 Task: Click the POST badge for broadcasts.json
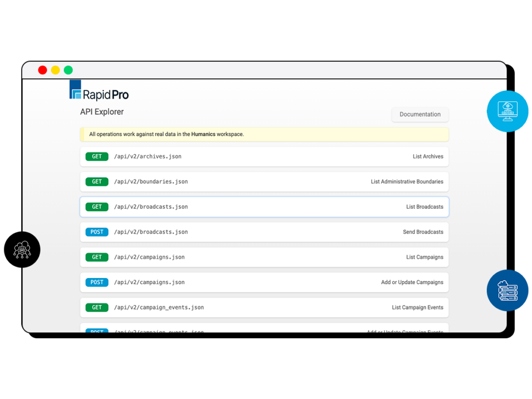97,232
